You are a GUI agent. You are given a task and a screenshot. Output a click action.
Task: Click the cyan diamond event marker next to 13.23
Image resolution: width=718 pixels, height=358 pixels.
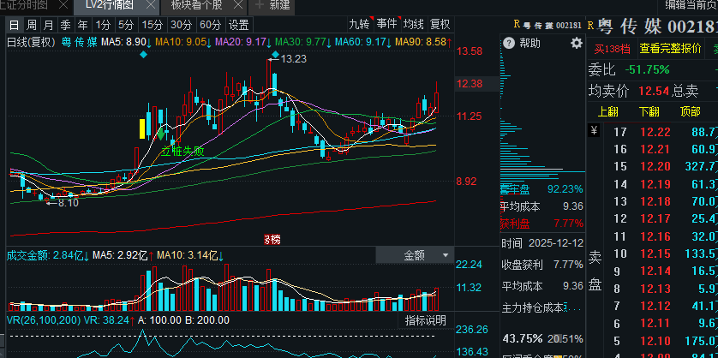tap(275, 55)
